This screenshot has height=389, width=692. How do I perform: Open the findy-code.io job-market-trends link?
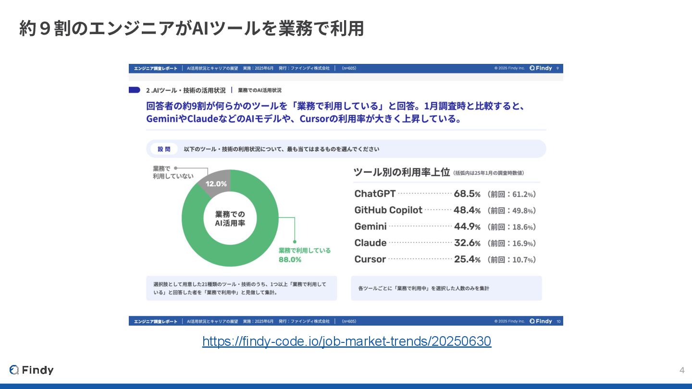tap(346, 341)
